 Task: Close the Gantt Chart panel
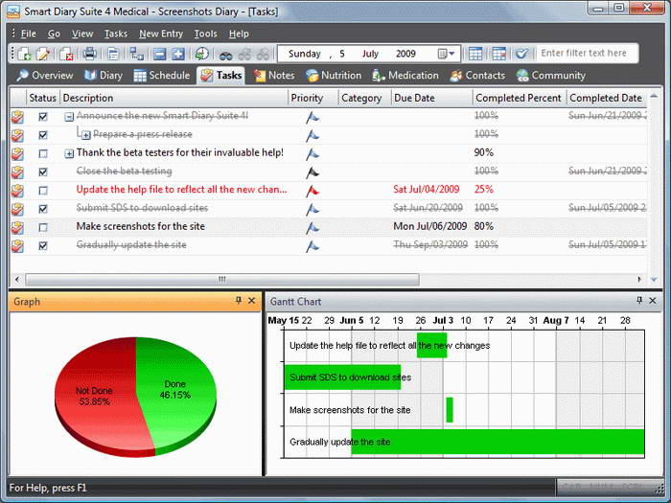click(653, 301)
